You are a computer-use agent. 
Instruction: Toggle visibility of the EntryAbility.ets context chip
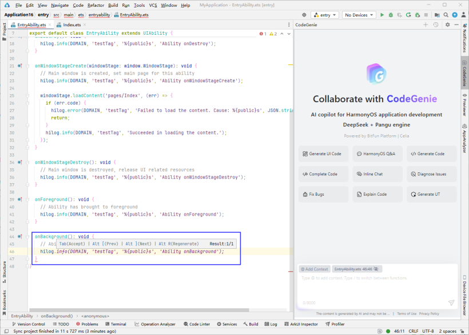[377, 269]
